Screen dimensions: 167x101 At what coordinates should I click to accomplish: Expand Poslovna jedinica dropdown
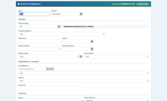click(62, 34)
